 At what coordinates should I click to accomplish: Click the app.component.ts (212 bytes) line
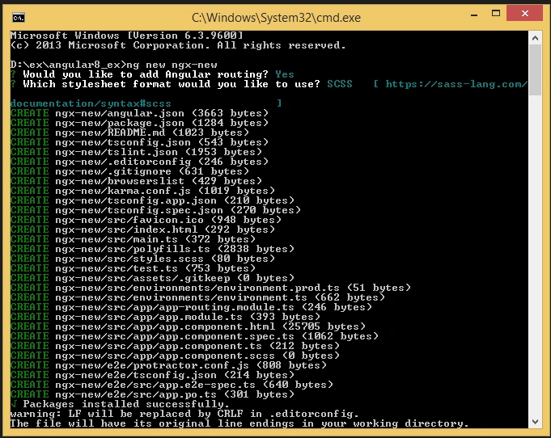pyautogui.click(x=175, y=347)
